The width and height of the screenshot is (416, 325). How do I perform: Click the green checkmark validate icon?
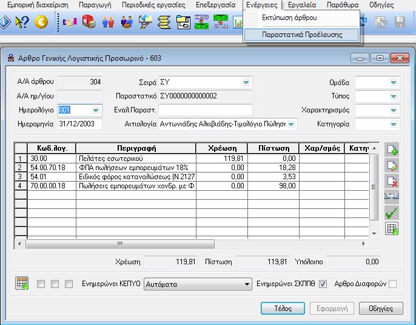(x=392, y=213)
